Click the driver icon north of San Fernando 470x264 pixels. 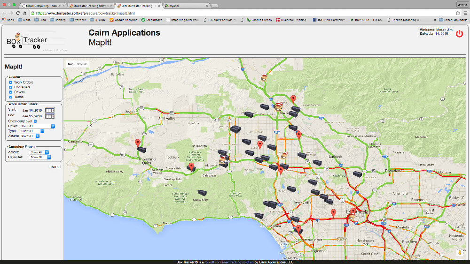click(x=264, y=77)
